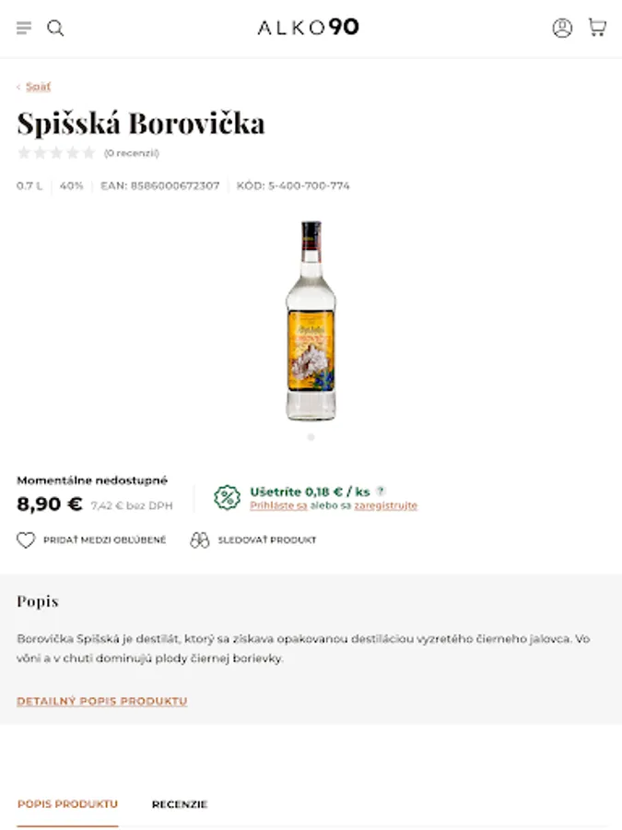The height and width of the screenshot is (830, 622).
Task: Click the heart favorites icon
Action: 26,539
